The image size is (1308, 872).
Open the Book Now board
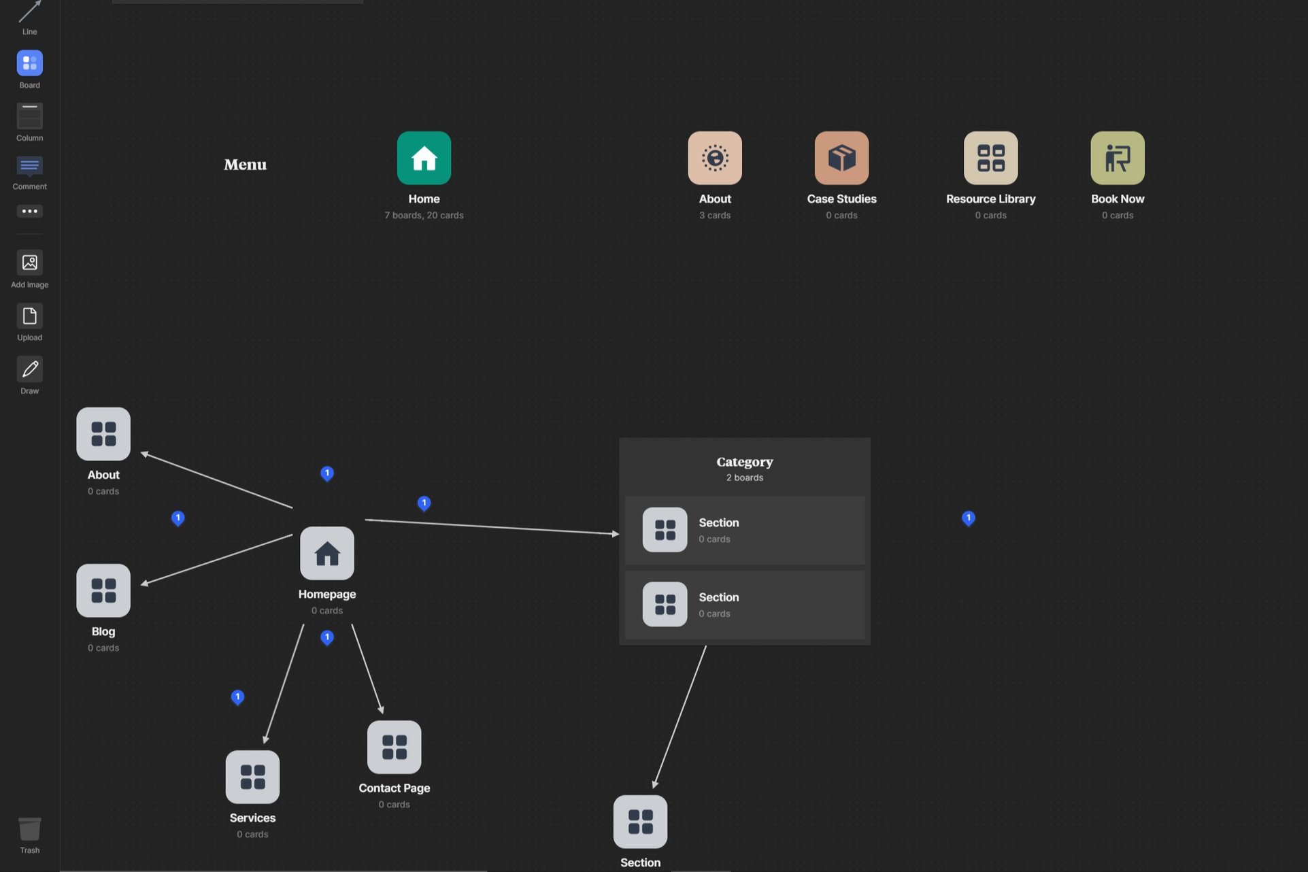(1118, 158)
